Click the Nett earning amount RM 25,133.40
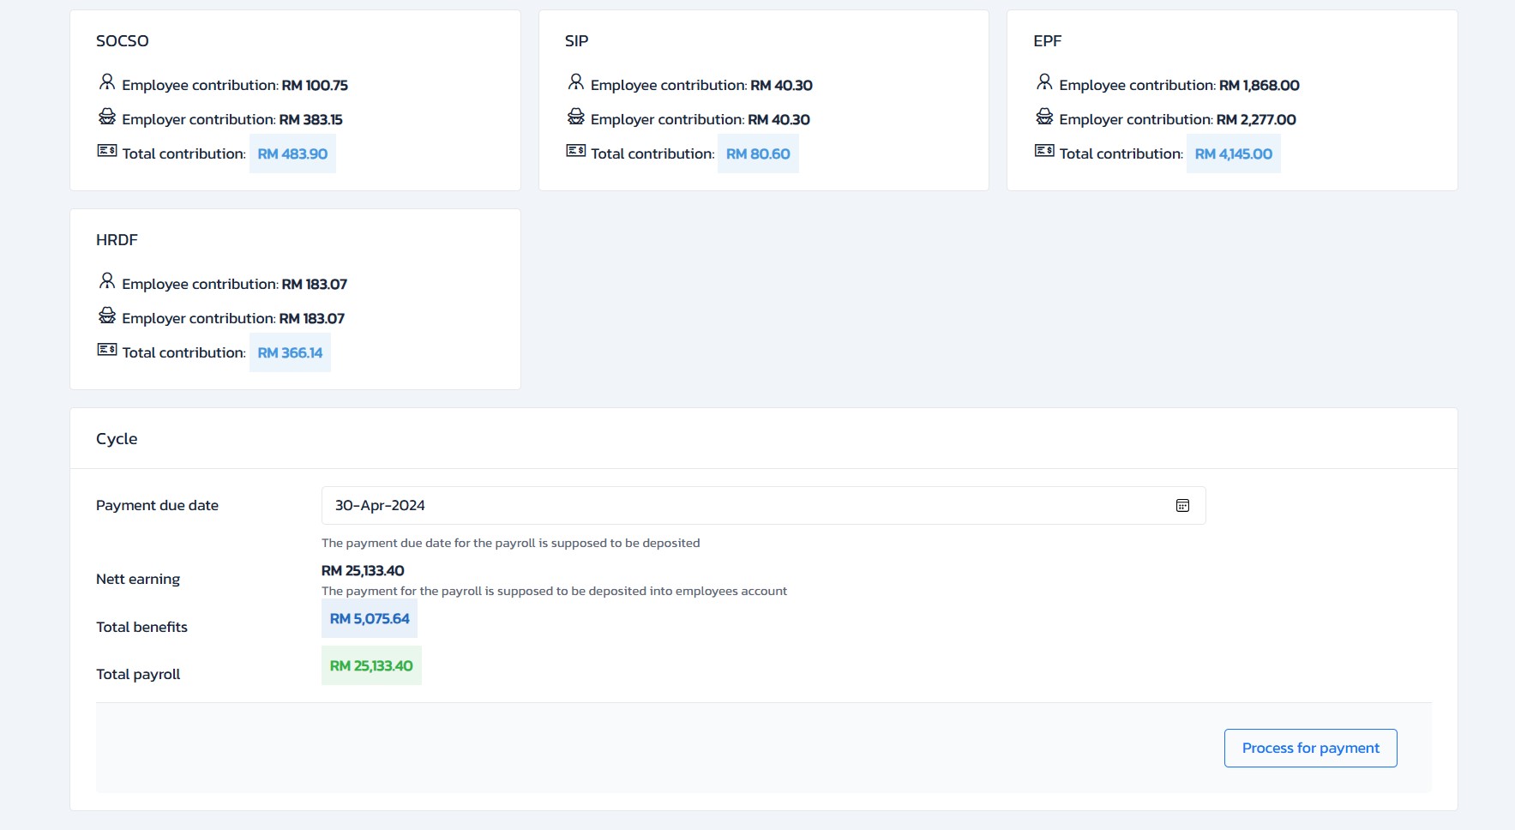This screenshot has width=1515, height=830. coord(363,571)
